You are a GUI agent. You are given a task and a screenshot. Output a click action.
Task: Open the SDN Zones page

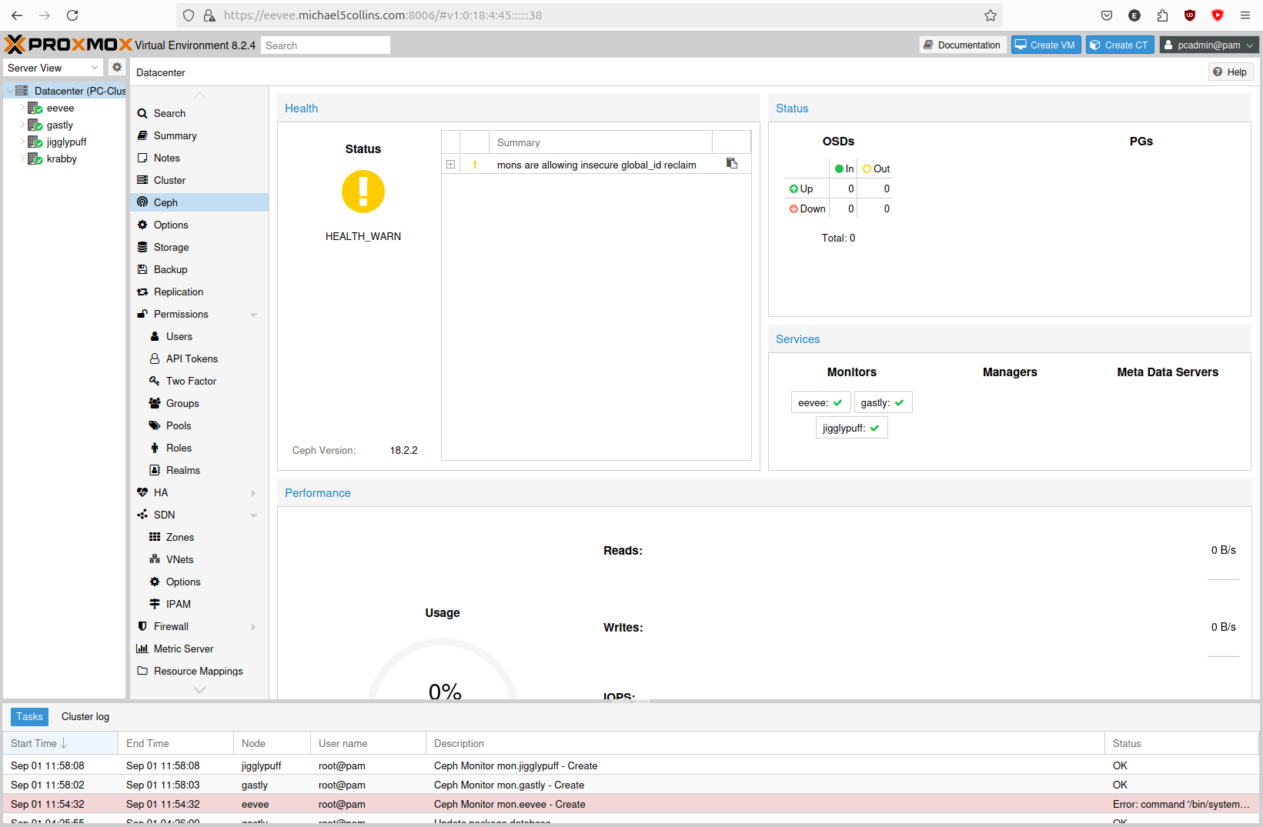tap(199, 537)
